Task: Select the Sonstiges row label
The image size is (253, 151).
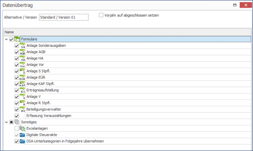Action: [x=29, y=122]
